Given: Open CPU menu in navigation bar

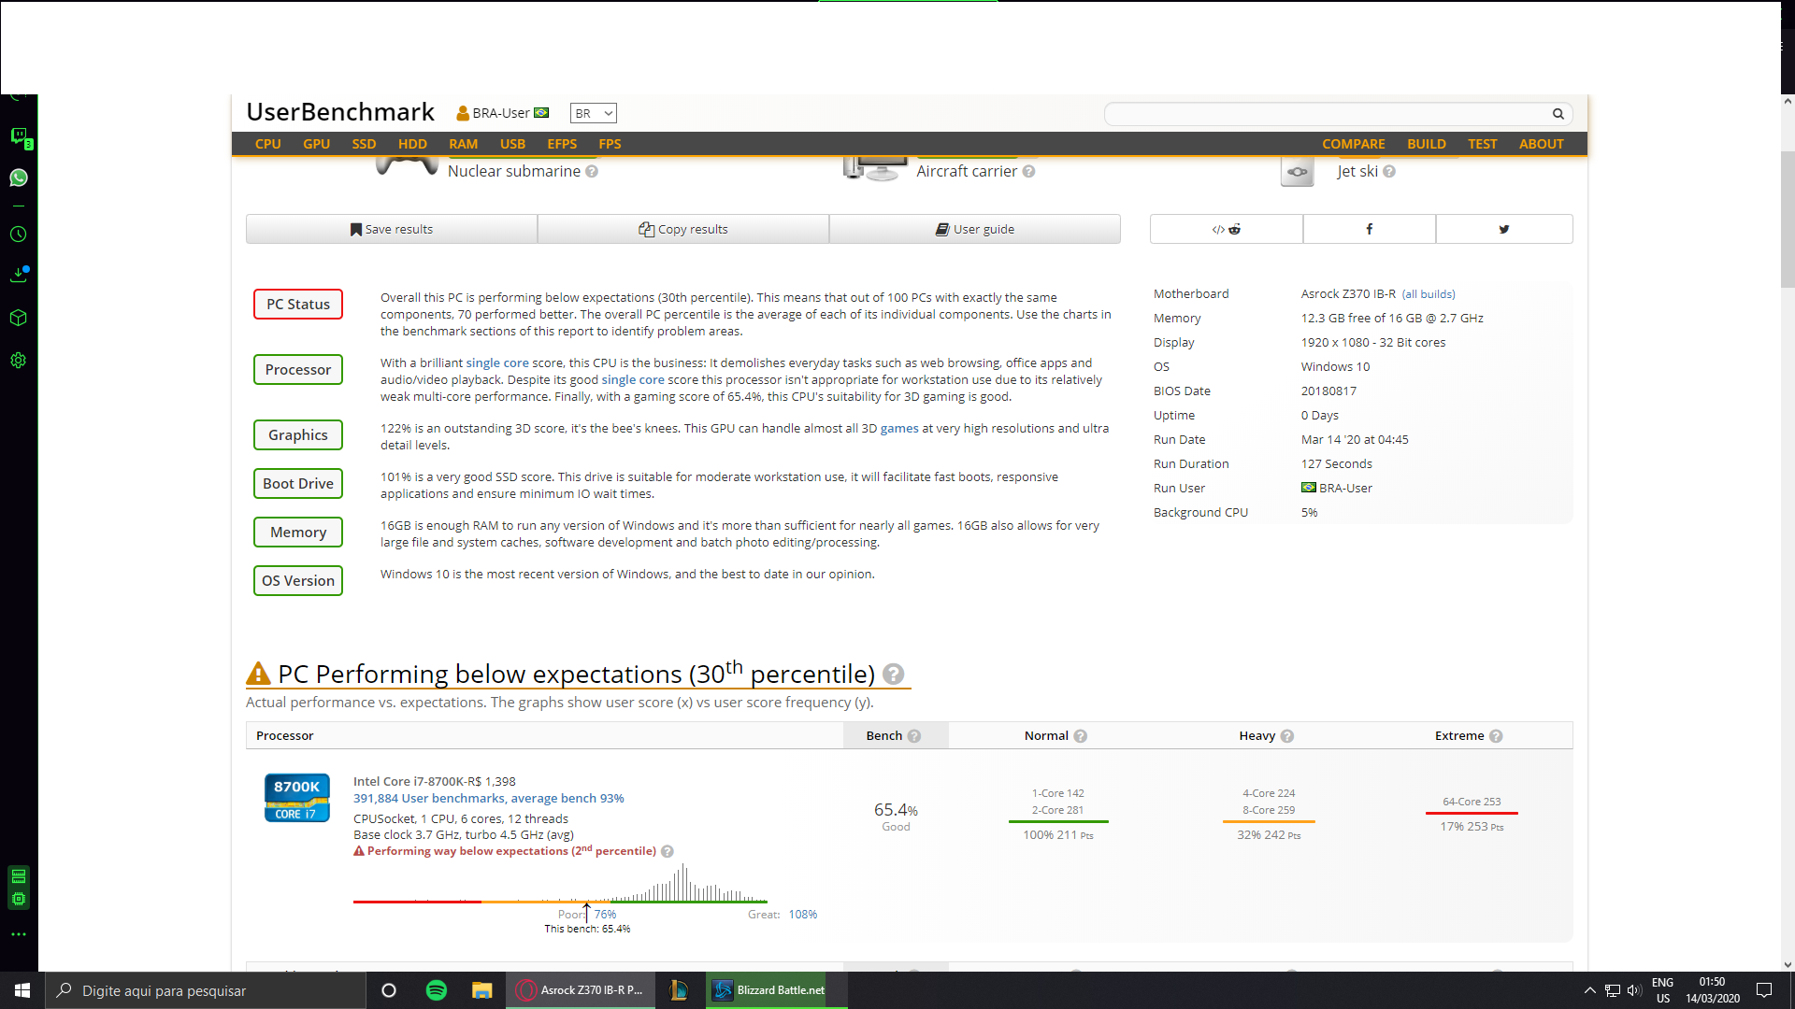Looking at the screenshot, I should click(x=267, y=144).
